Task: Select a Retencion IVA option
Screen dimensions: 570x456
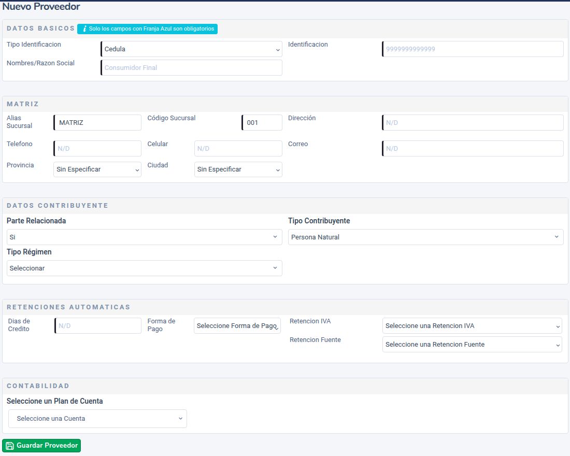Action: [472, 326]
